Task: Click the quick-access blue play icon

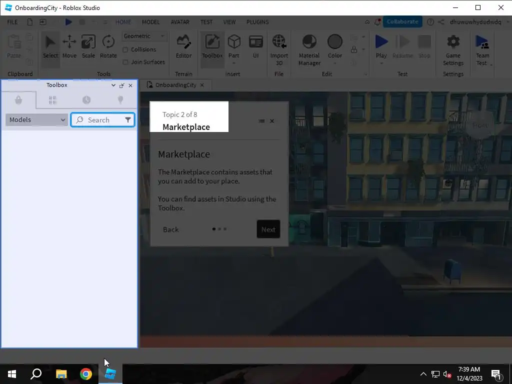Action: (68, 22)
